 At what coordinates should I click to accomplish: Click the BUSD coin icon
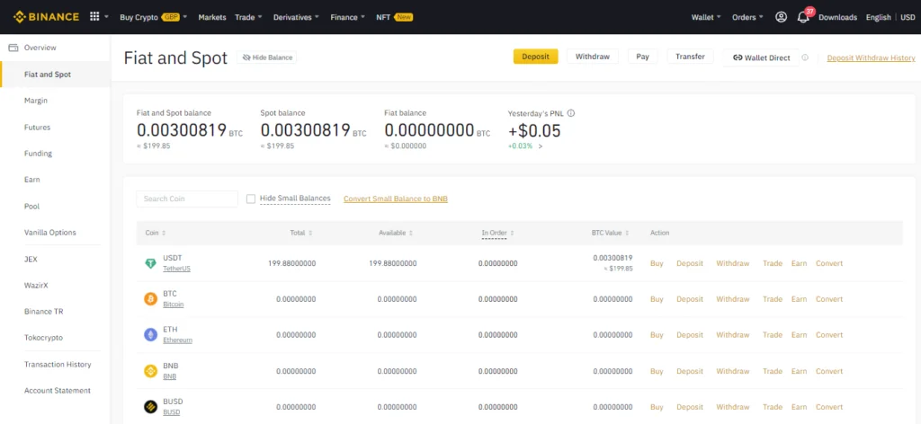coord(151,406)
